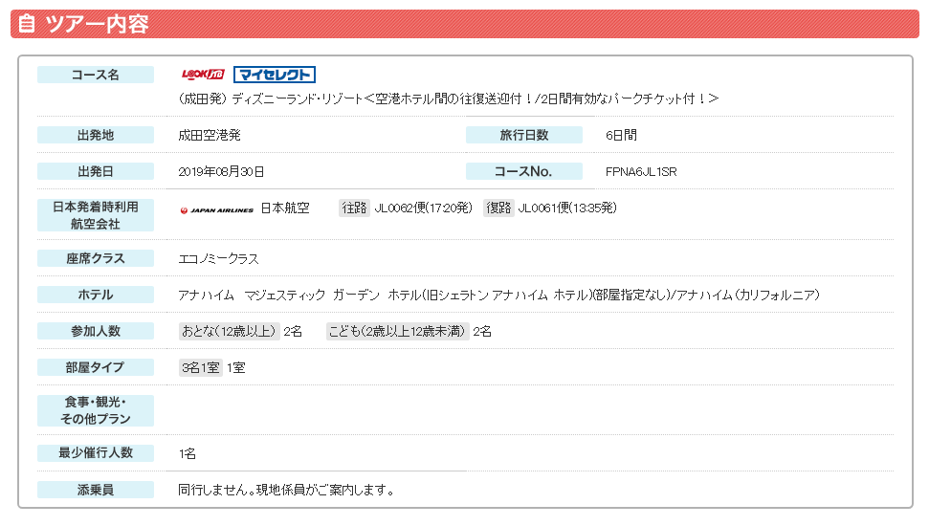
Task: Click the LOOK JTB logo
Action: click(x=203, y=74)
